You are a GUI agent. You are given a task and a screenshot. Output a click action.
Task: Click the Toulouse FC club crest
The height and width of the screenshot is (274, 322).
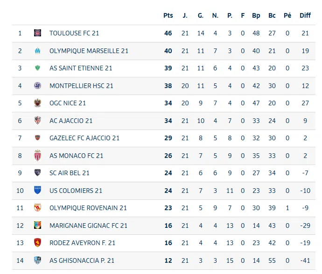pos(38,33)
